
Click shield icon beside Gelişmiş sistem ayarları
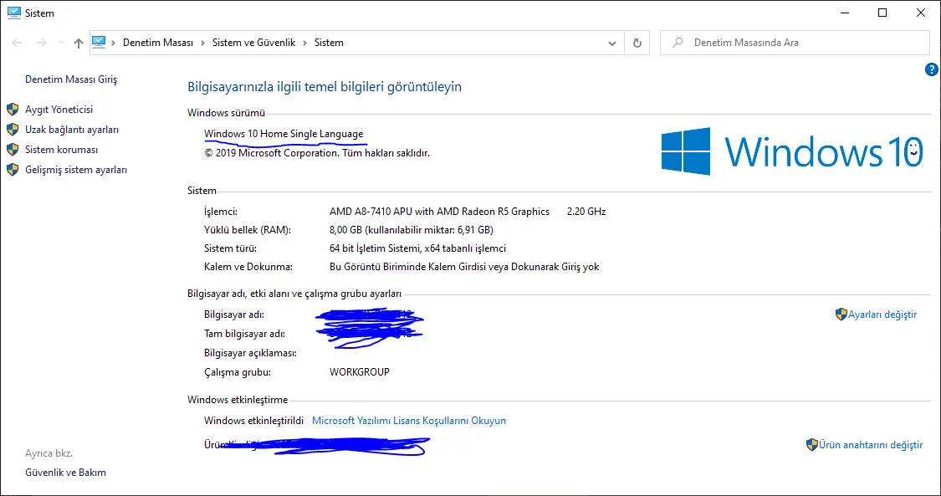(x=13, y=170)
